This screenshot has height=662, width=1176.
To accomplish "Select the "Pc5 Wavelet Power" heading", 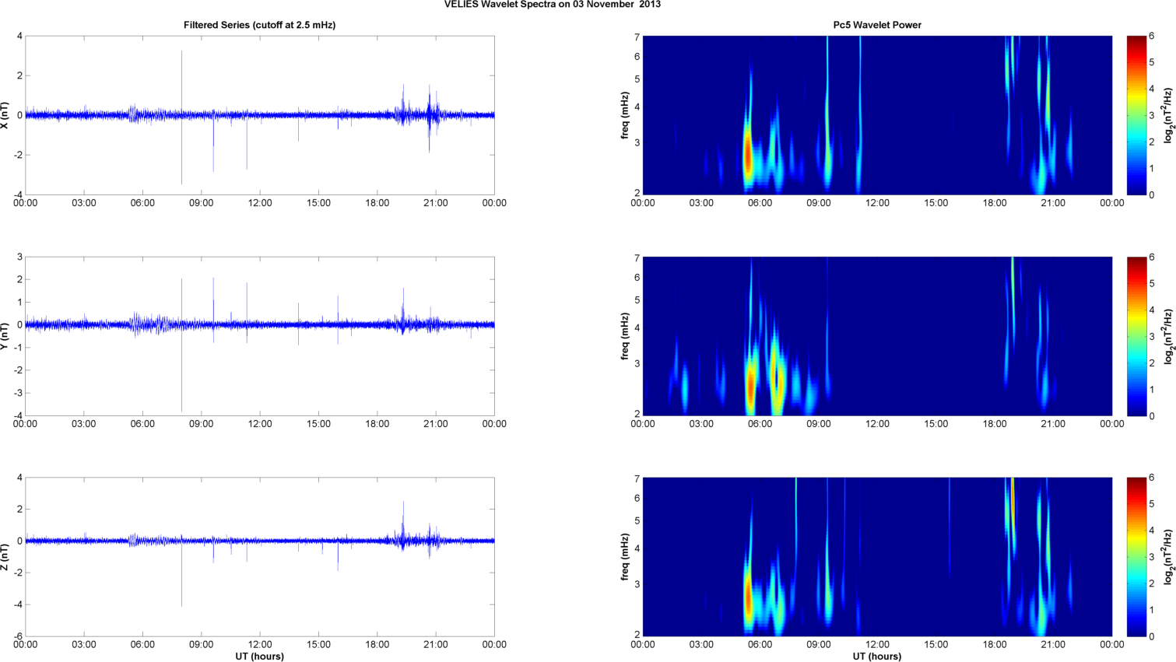I will coord(877,25).
